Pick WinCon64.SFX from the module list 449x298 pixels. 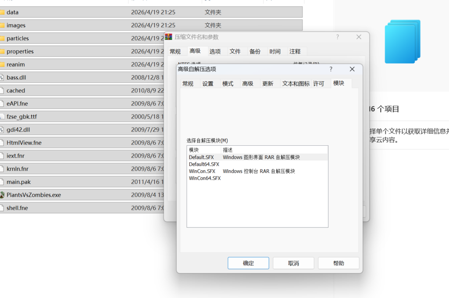pos(205,178)
